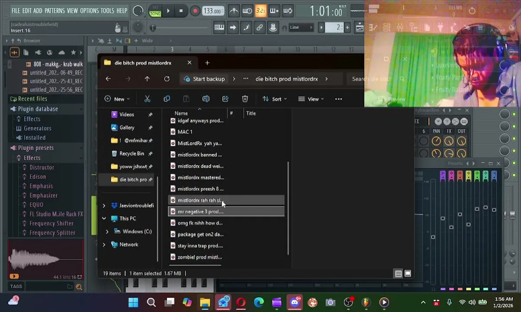This screenshot has height=312, width=521.
Task: Click the search magnifier beside TAGS
Action: [79, 286]
